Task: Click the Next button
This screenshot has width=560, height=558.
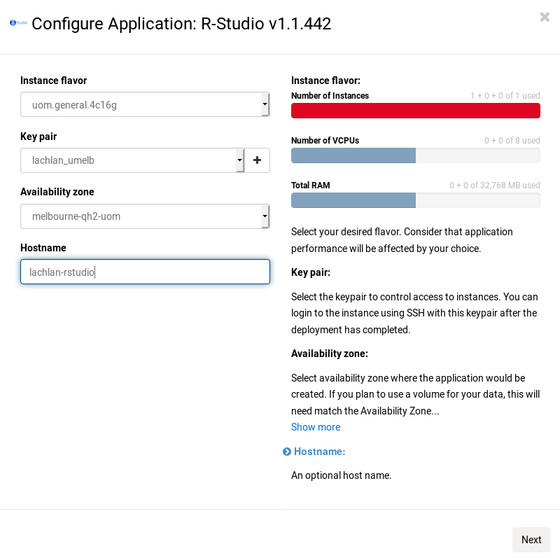Action: pos(531,539)
